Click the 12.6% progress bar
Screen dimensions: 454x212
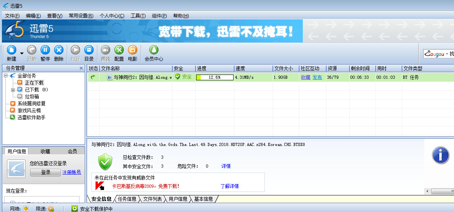[215, 77]
